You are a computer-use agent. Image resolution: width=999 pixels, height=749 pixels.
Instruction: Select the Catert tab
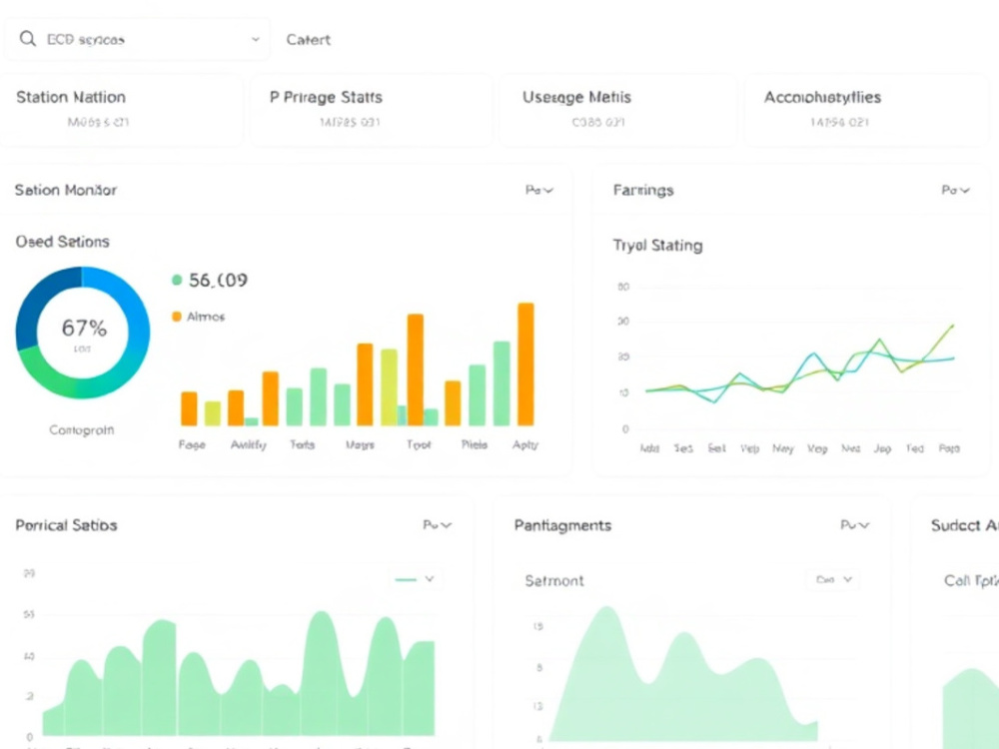pyautogui.click(x=309, y=40)
